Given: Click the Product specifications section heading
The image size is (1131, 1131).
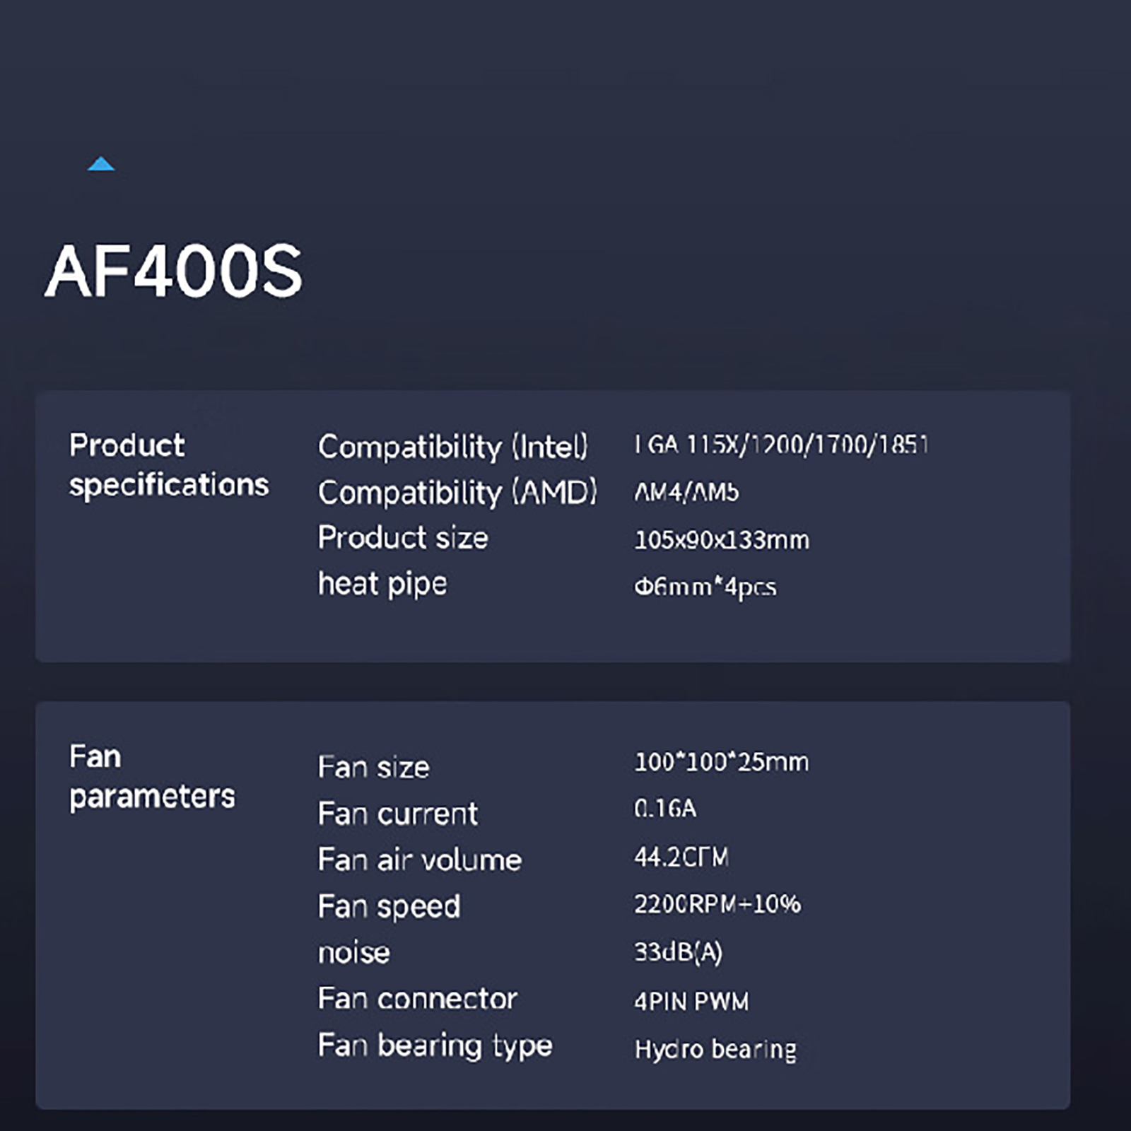Looking at the screenshot, I should point(168,465).
